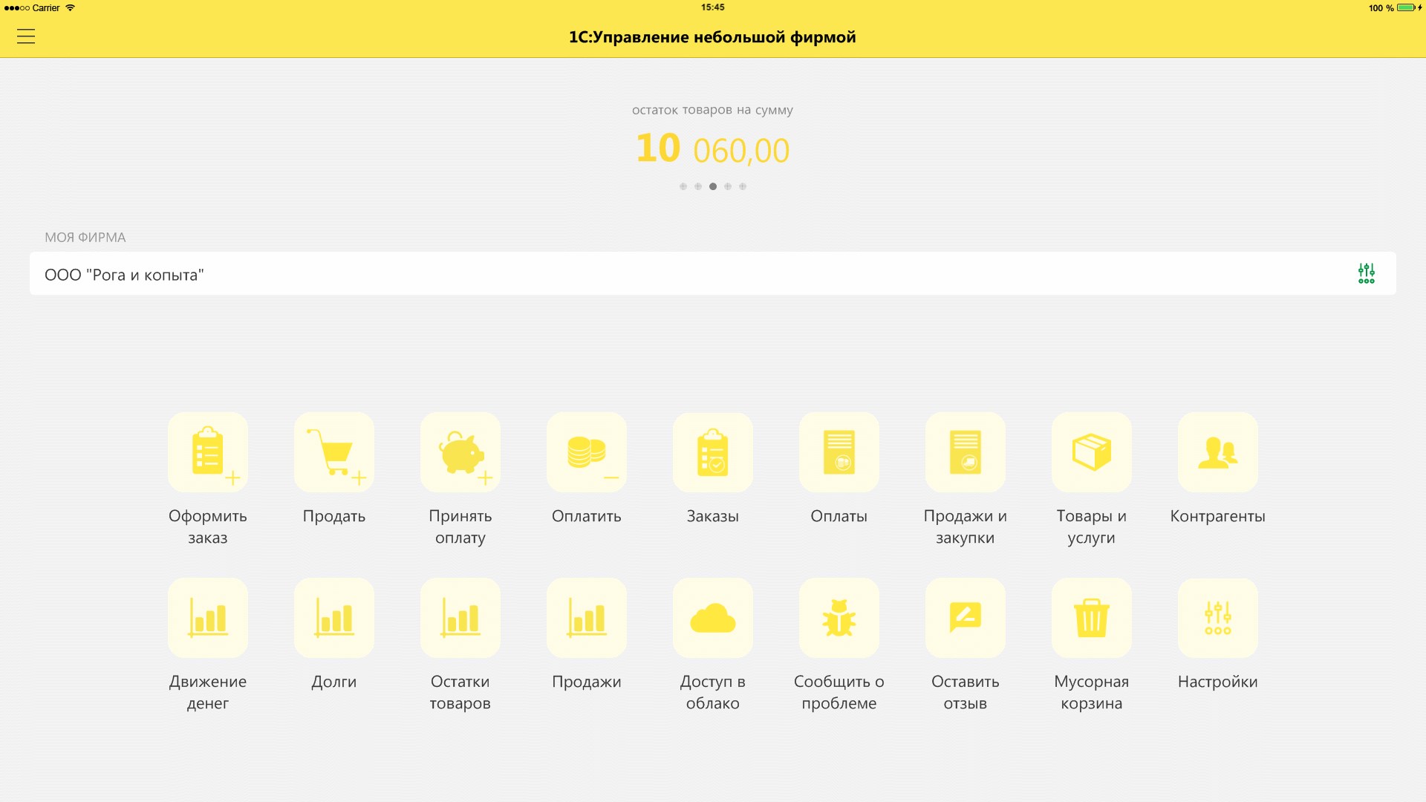1426x802 pixels.
Task: Open Доступ в облако cloud icon
Action: coord(713,618)
